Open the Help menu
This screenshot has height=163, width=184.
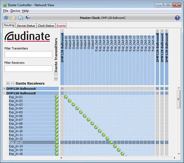[x=25, y=11]
